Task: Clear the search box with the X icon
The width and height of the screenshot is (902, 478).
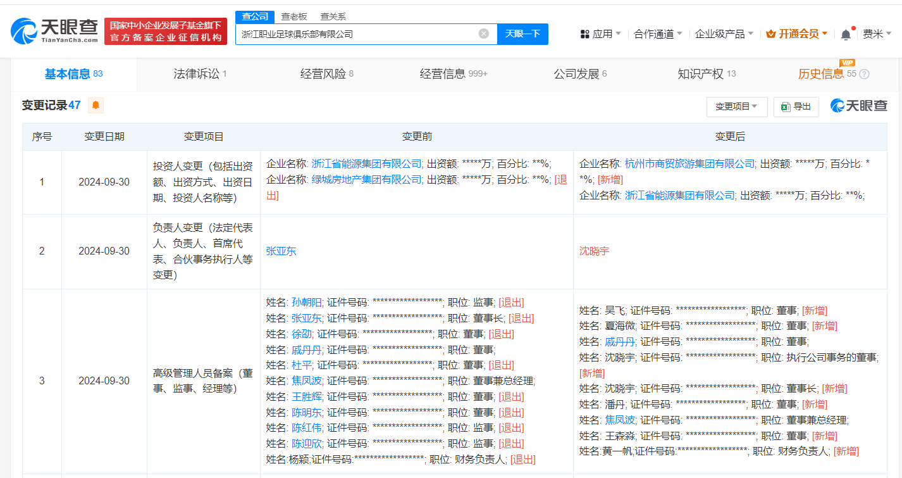Action: coord(485,34)
